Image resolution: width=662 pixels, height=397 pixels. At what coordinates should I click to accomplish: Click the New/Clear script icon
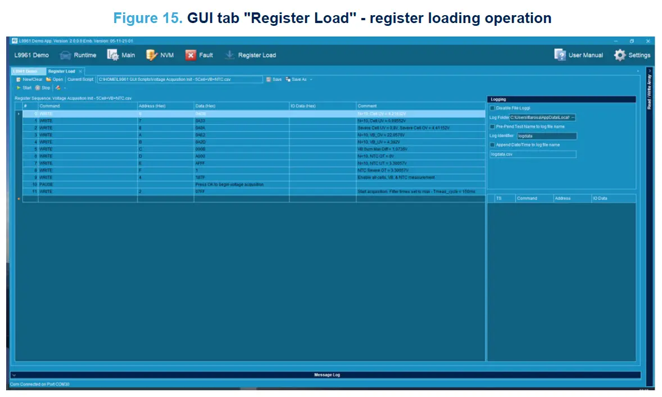[18, 79]
